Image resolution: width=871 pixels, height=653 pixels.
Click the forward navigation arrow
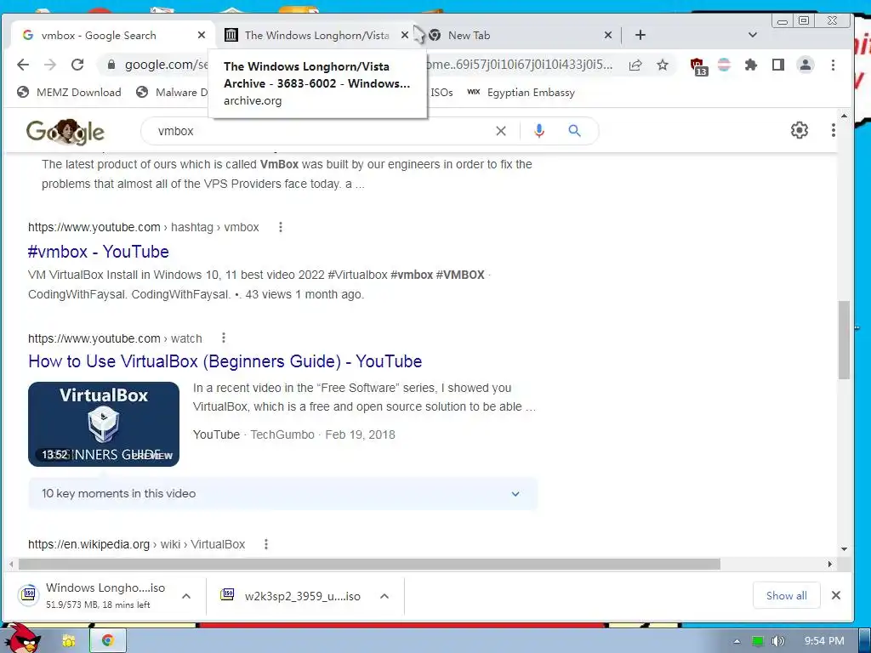pyautogui.click(x=50, y=65)
